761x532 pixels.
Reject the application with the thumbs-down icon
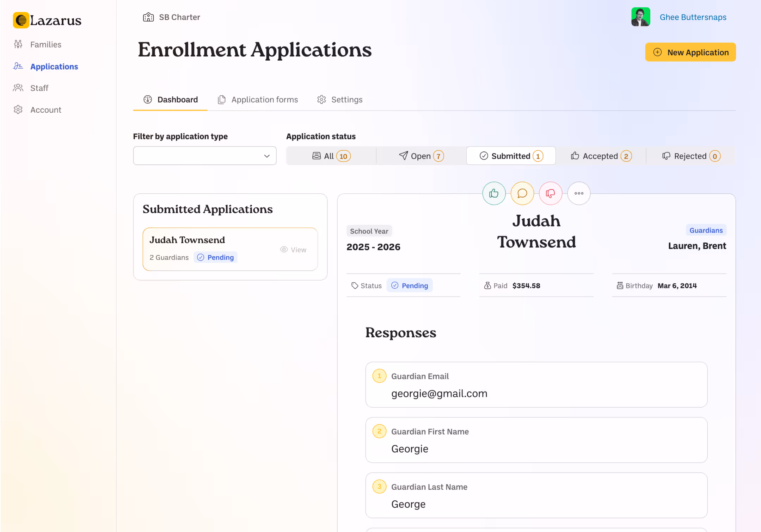(x=550, y=193)
